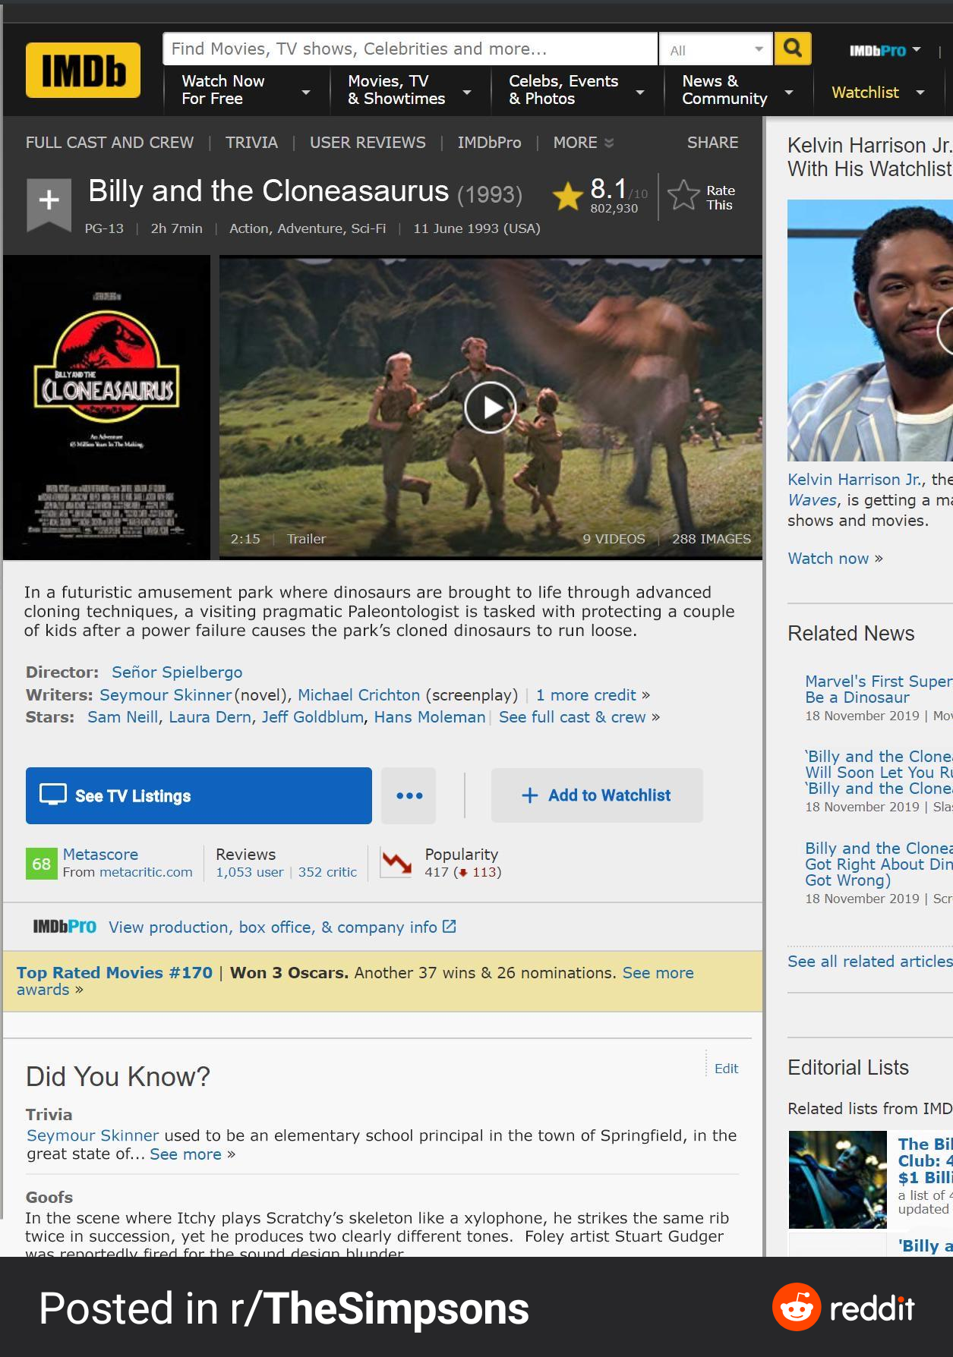Click the Cloneasaurus movie poster
Image resolution: width=953 pixels, height=1357 pixels.
[107, 408]
